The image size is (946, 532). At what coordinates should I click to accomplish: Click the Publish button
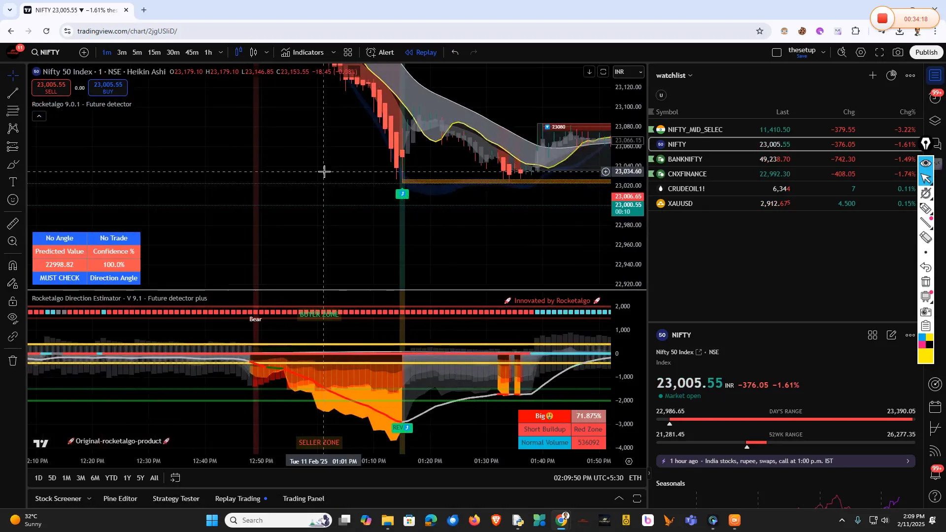[926, 52]
